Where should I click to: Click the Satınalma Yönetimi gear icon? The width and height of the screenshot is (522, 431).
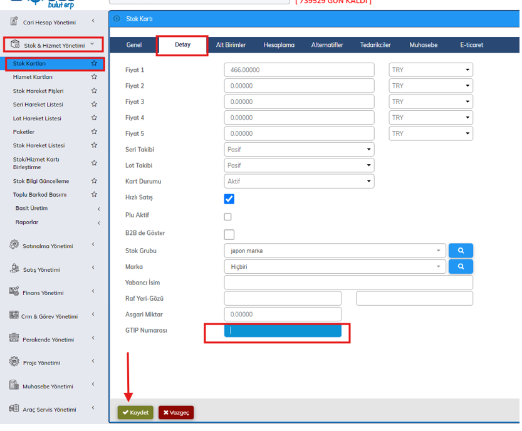[x=14, y=245]
